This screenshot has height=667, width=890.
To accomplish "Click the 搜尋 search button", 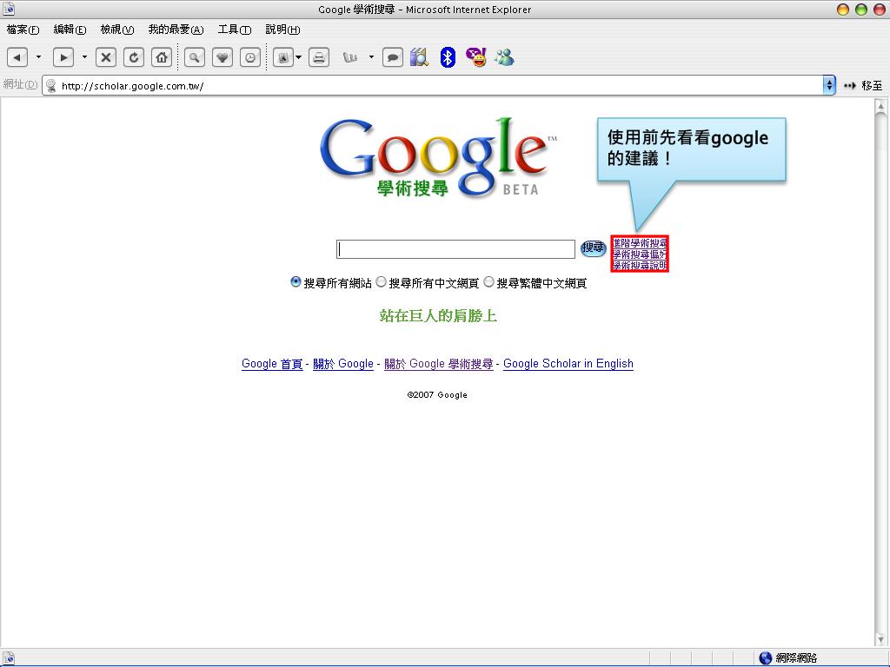I will [x=593, y=248].
